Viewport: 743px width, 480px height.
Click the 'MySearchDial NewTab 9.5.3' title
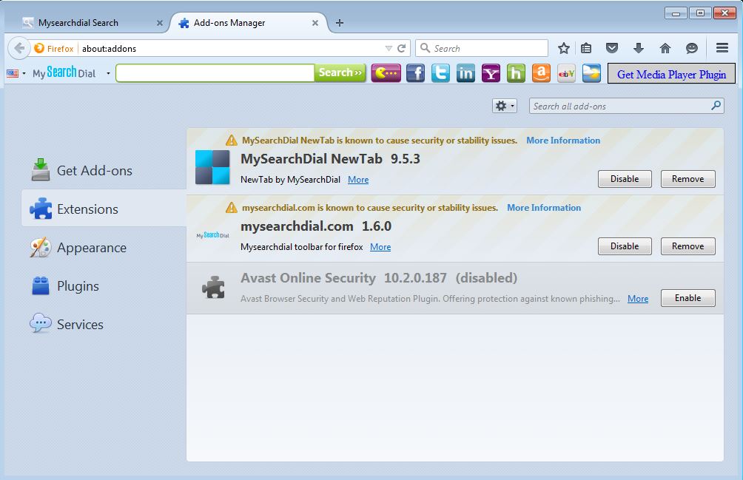[x=330, y=158]
